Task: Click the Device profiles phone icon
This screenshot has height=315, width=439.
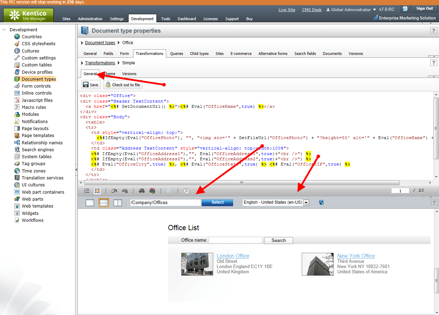Action: 17,72
